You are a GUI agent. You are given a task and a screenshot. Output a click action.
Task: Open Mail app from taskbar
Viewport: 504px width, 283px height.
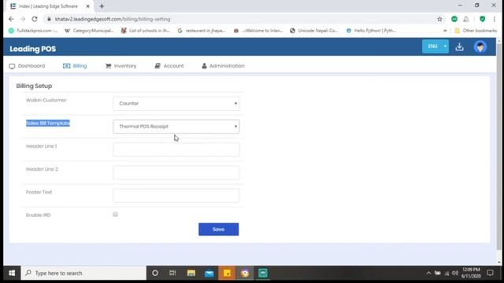tap(209, 273)
